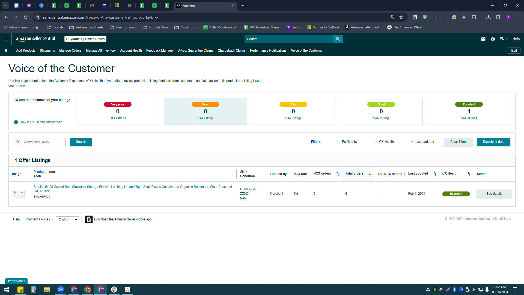Click the magnifier icon in listing search box

[x=18, y=142]
